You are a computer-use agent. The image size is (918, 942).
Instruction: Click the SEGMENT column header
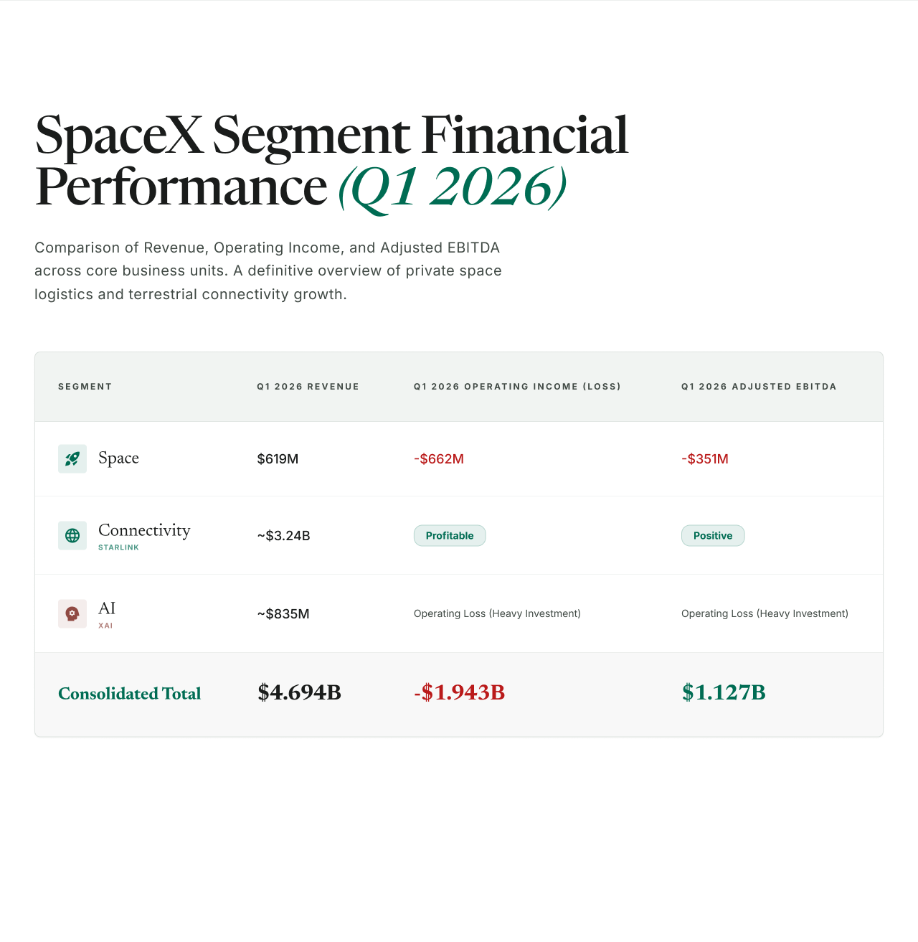tap(85, 387)
